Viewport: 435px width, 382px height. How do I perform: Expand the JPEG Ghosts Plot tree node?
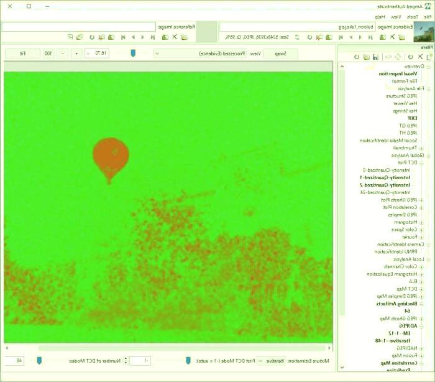click(421, 200)
